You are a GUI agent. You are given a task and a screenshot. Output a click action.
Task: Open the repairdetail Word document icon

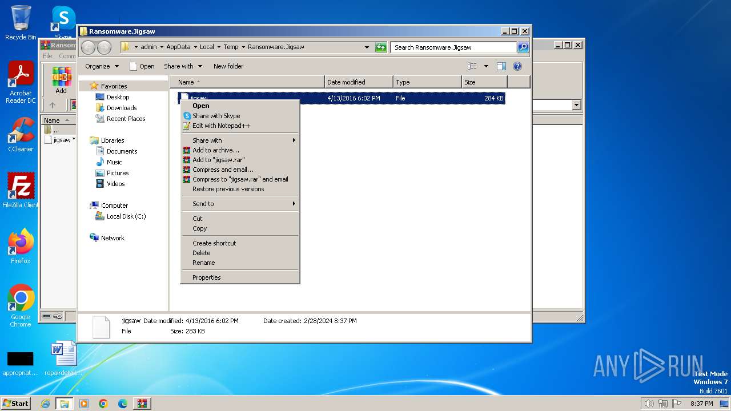pos(63,358)
